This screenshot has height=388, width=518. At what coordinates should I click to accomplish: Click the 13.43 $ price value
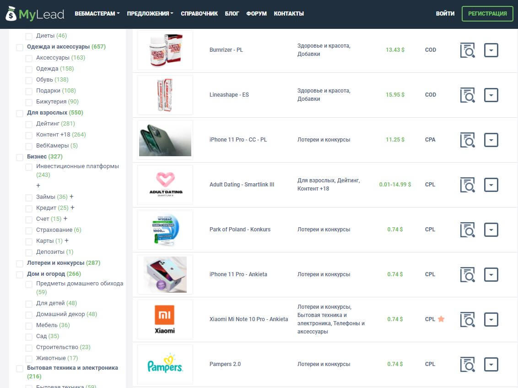point(395,49)
